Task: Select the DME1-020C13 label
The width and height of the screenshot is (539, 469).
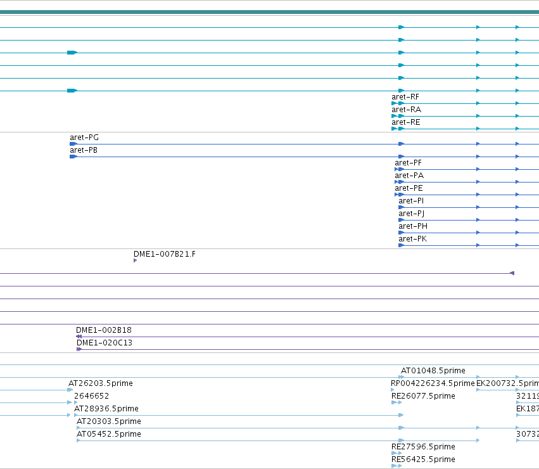Action: coord(105,343)
